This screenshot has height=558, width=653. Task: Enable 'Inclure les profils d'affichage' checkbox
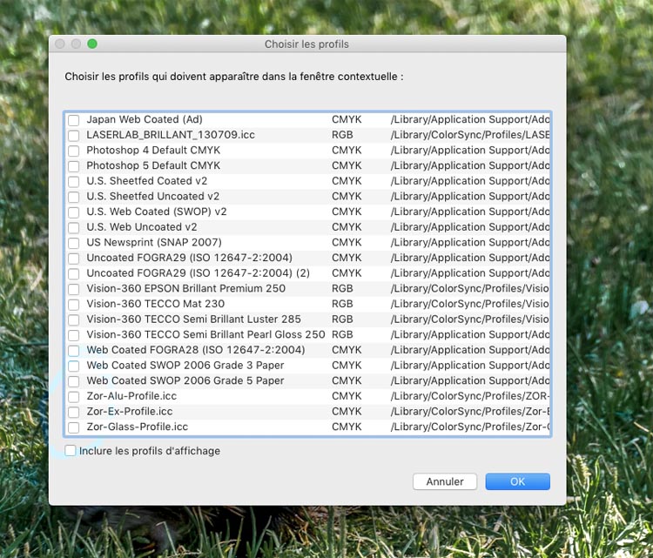click(71, 451)
